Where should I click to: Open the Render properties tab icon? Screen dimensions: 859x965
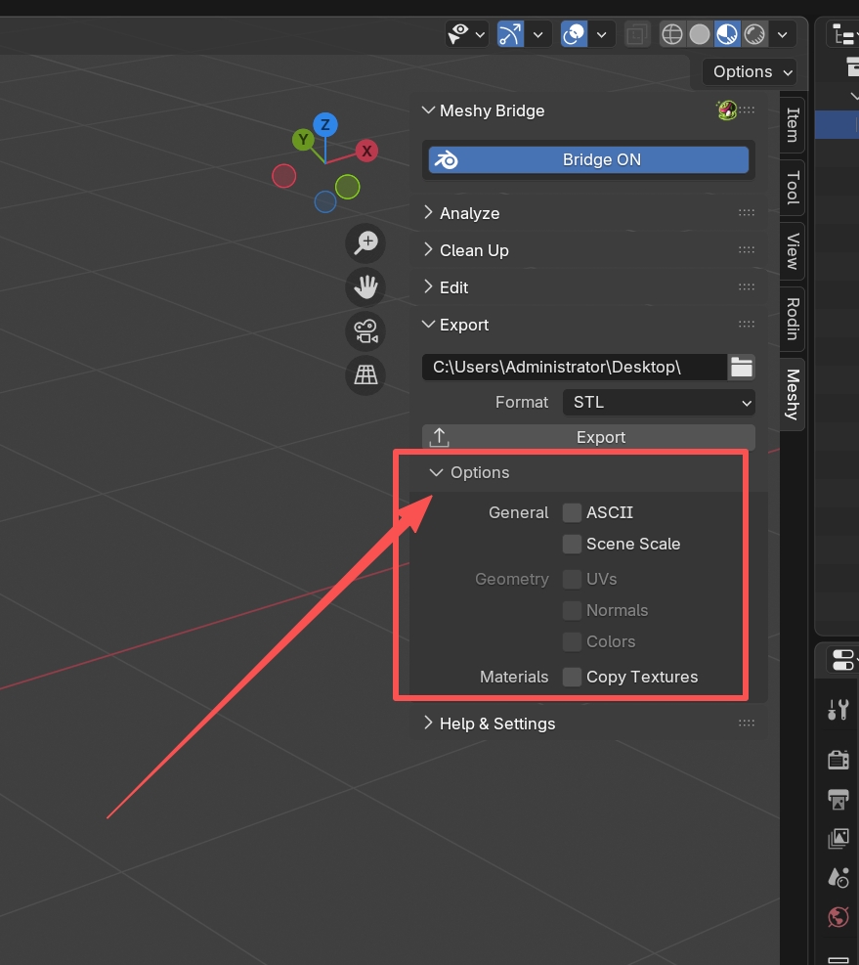click(838, 759)
